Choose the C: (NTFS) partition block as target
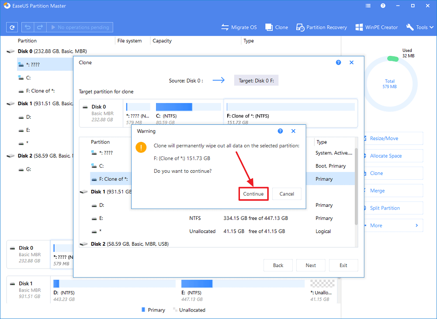 point(188,111)
